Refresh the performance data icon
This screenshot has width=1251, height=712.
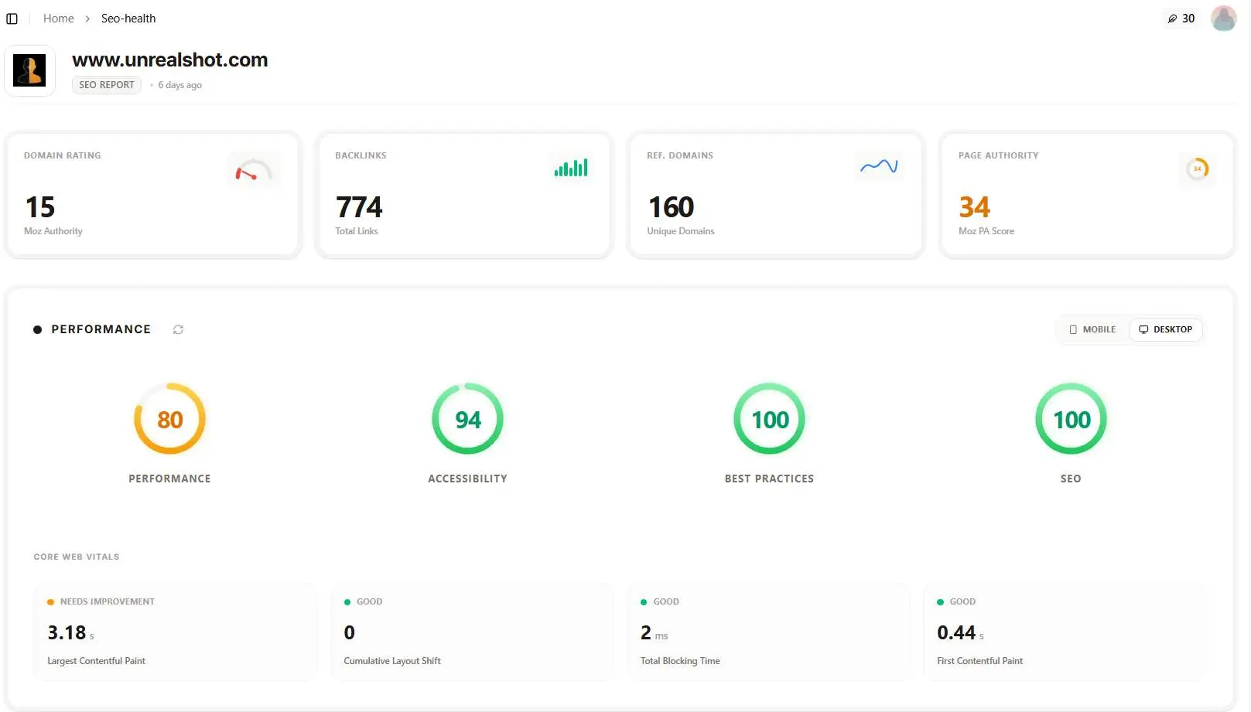click(x=178, y=329)
